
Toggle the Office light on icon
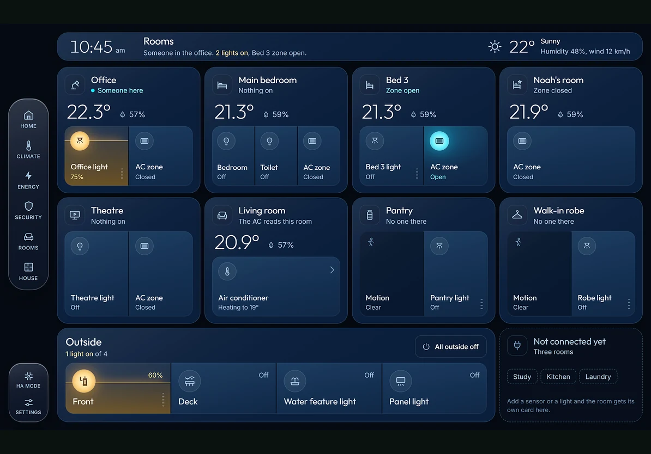(80, 140)
